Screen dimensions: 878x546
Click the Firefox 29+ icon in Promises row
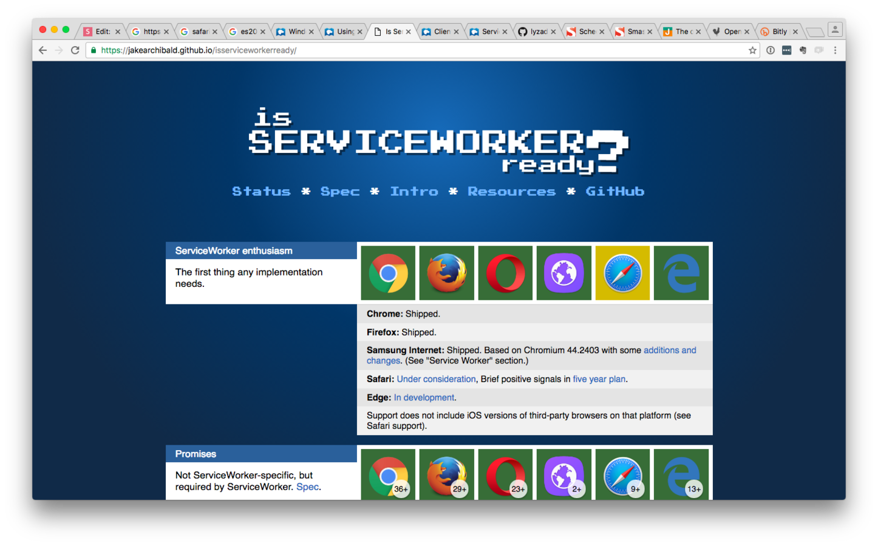446,474
